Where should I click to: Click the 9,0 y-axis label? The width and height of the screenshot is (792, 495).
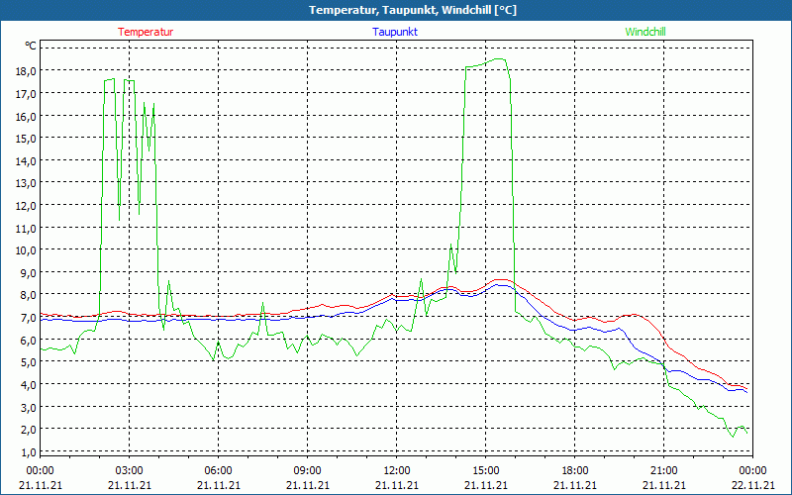tap(28, 273)
